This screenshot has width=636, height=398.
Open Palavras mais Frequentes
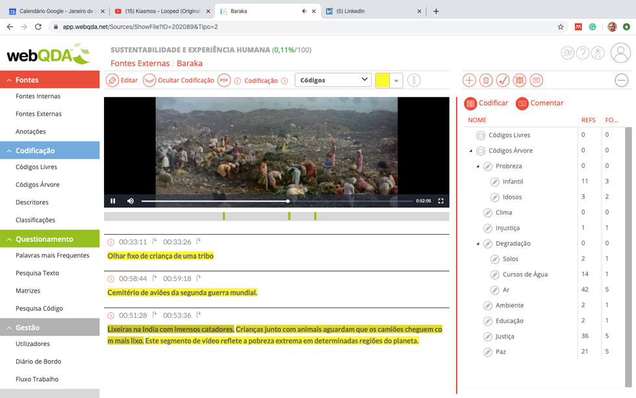pos(53,256)
